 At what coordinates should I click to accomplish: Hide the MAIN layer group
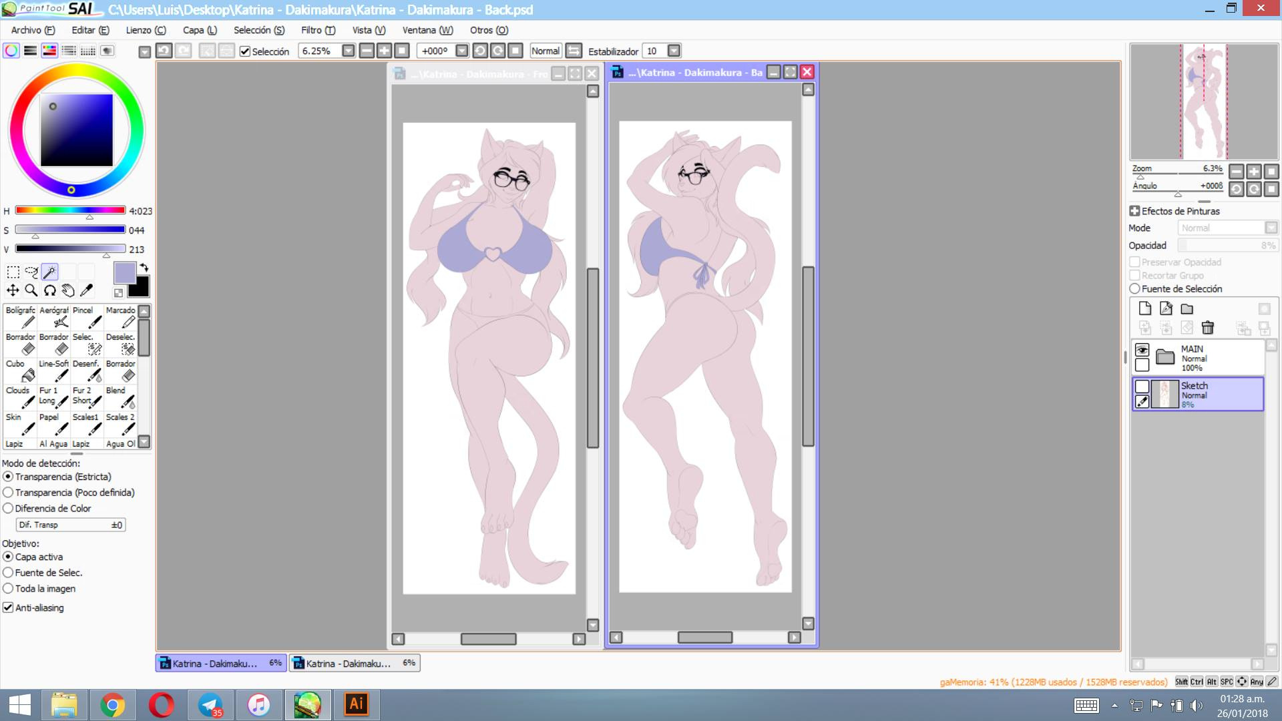pyautogui.click(x=1142, y=350)
